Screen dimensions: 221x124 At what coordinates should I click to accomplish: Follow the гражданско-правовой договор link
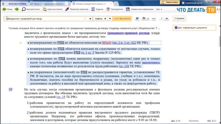pyautogui.click(x=128, y=33)
